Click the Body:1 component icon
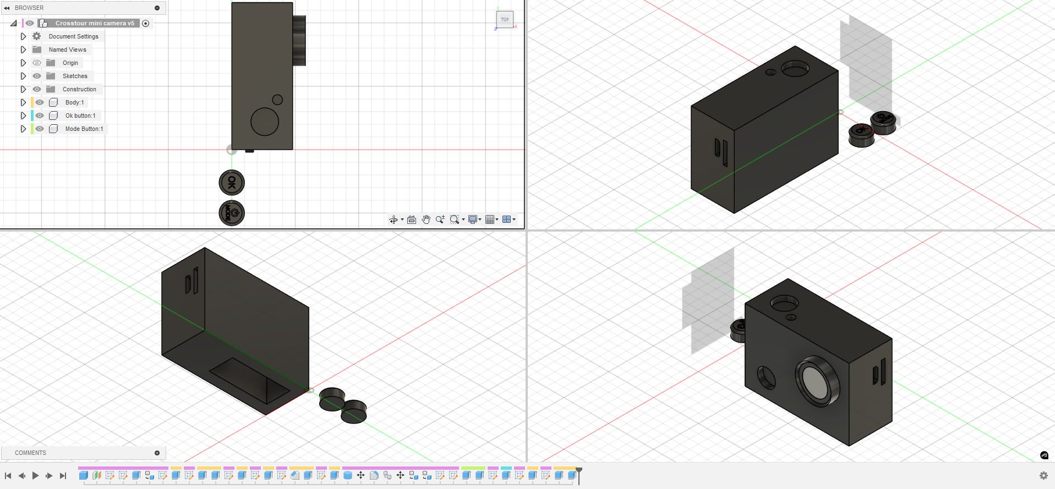This screenshot has height=489, width=1055. click(53, 102)
